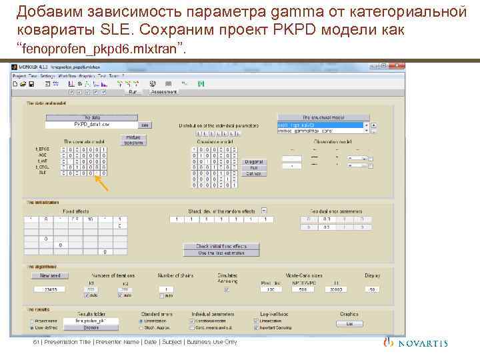480x360 pixels.
Task: Click the seed value input field 123456
Action: point(49,289)
